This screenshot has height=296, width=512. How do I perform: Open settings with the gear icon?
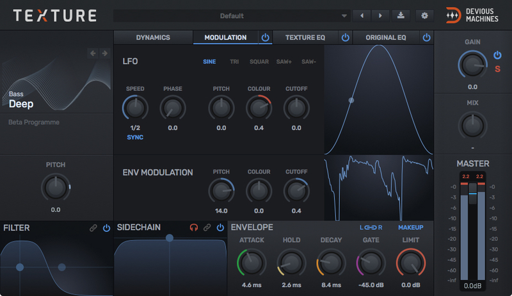click(x=423, y=15)
